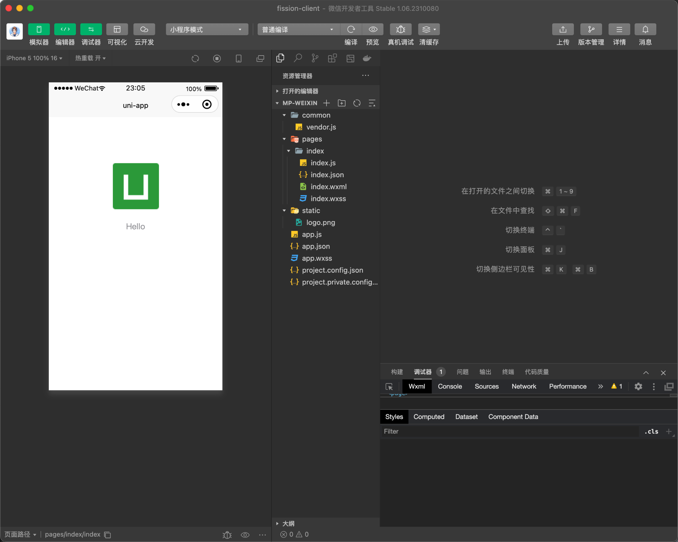Viewport: 678px width, 542px height.
Task: Open index.wxml file in explorer
Action: tap(328, 187)
